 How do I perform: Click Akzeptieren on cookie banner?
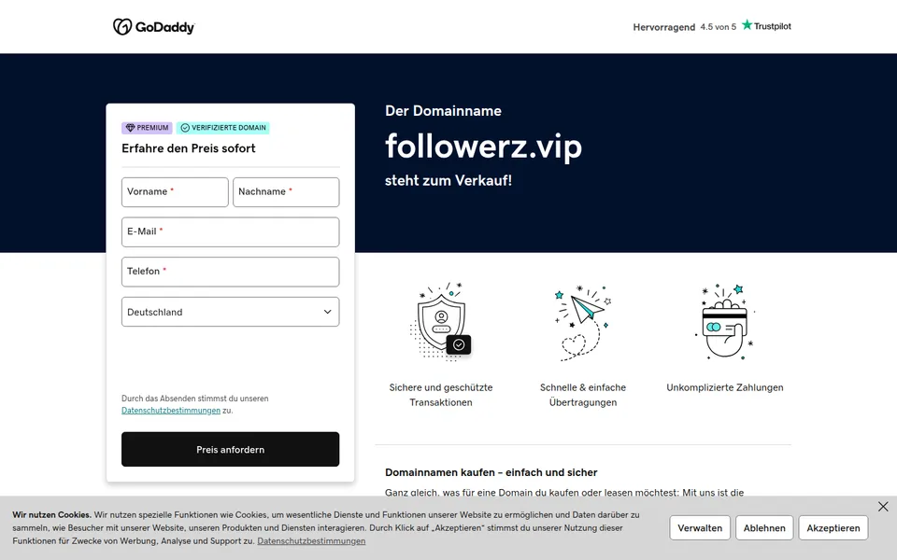833,528
